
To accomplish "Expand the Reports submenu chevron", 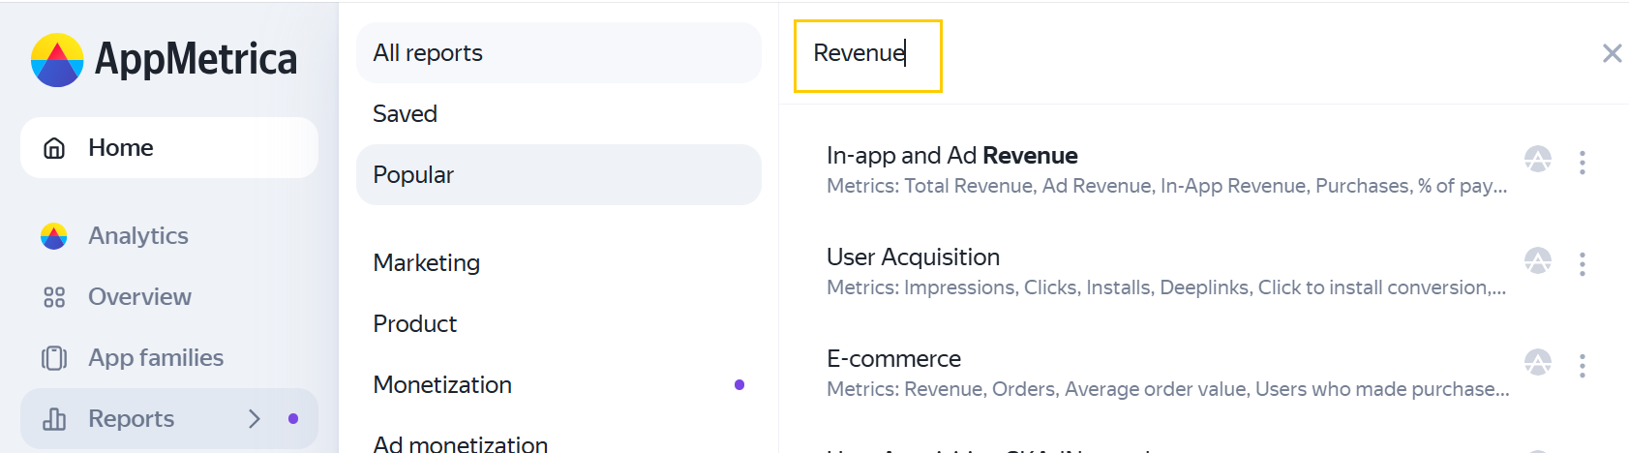I will click(255, 418).
